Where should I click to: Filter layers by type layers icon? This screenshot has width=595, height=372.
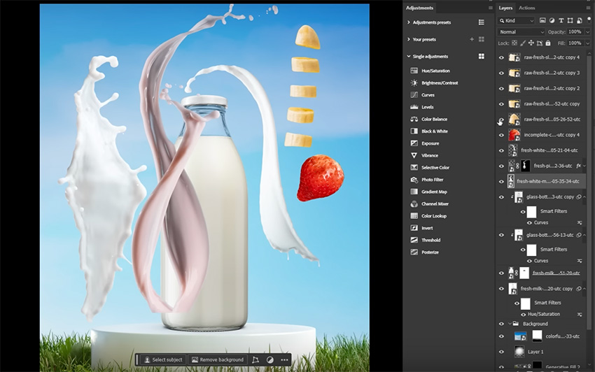(561, 20)
